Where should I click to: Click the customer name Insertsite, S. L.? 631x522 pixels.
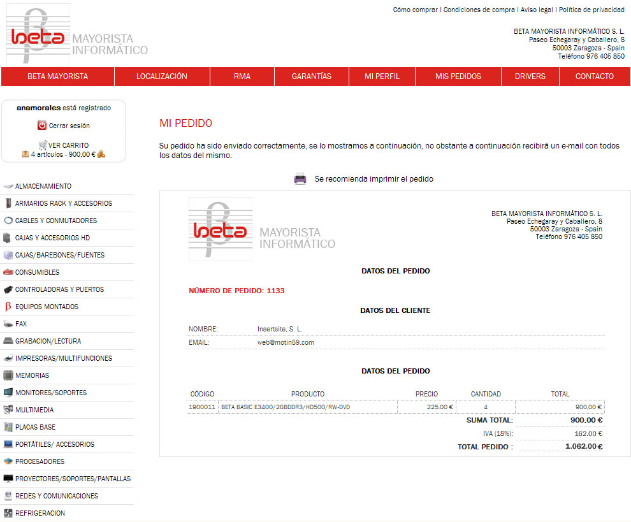tap(280, 330)
